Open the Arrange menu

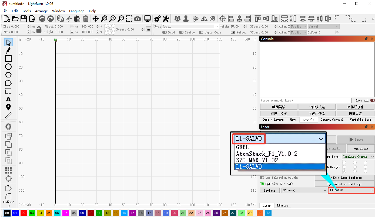pyautogui.click(x=41, y=11)
